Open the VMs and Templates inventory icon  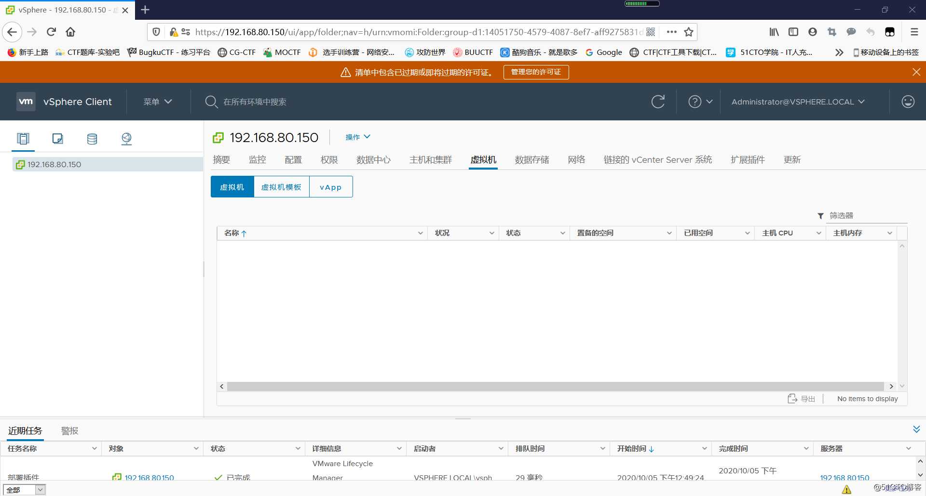pos(57,139)
